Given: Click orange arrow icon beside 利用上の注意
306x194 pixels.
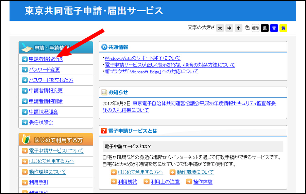Looking at the screenshot, I should point(146,181).
